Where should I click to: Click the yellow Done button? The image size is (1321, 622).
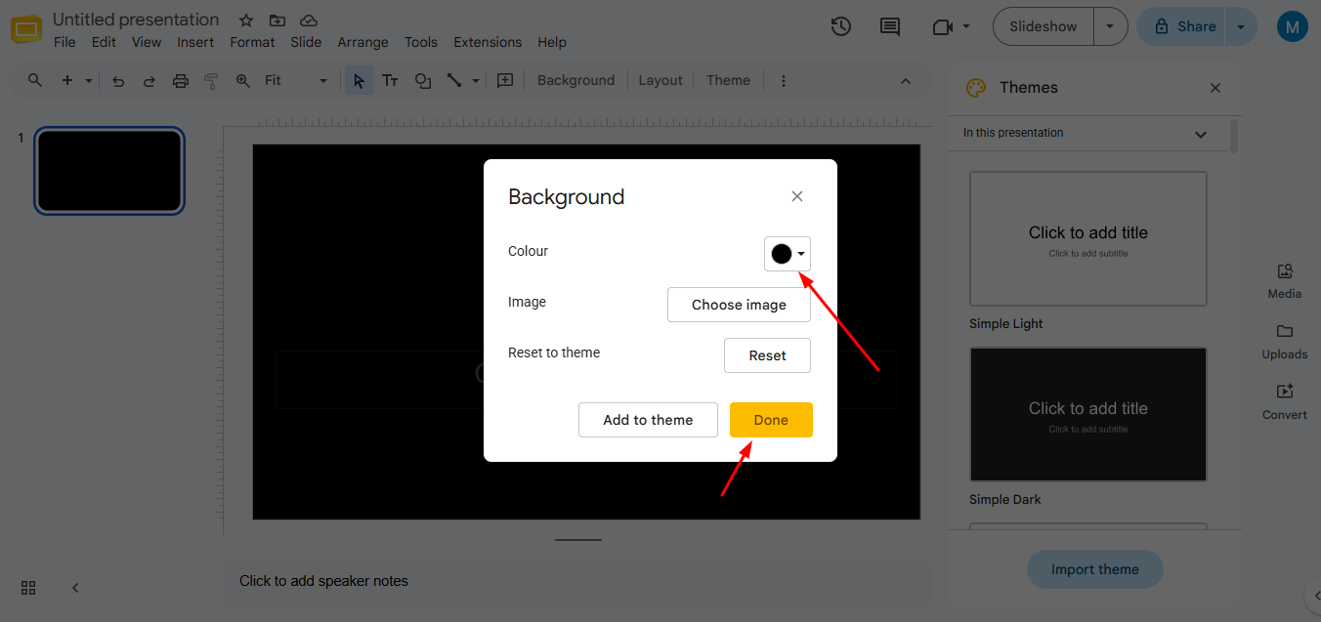pos(771,420)
